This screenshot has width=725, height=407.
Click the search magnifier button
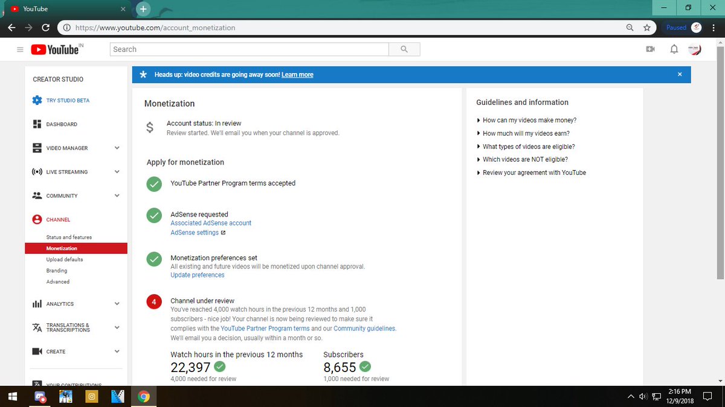pyautogui.click(x=404, y=49)
